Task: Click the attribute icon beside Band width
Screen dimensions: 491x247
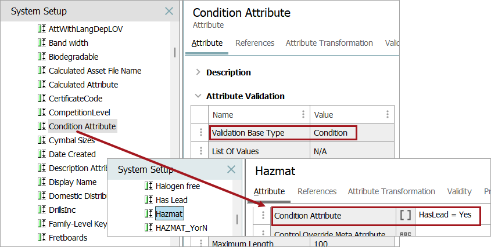Action: (41, 43)
